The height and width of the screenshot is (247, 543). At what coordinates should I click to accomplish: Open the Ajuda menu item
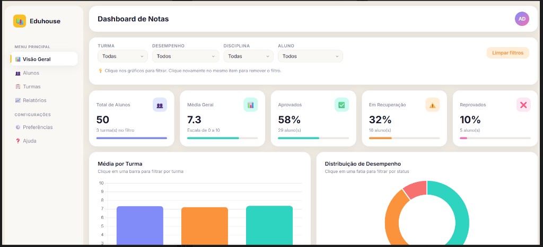(44, 141)
